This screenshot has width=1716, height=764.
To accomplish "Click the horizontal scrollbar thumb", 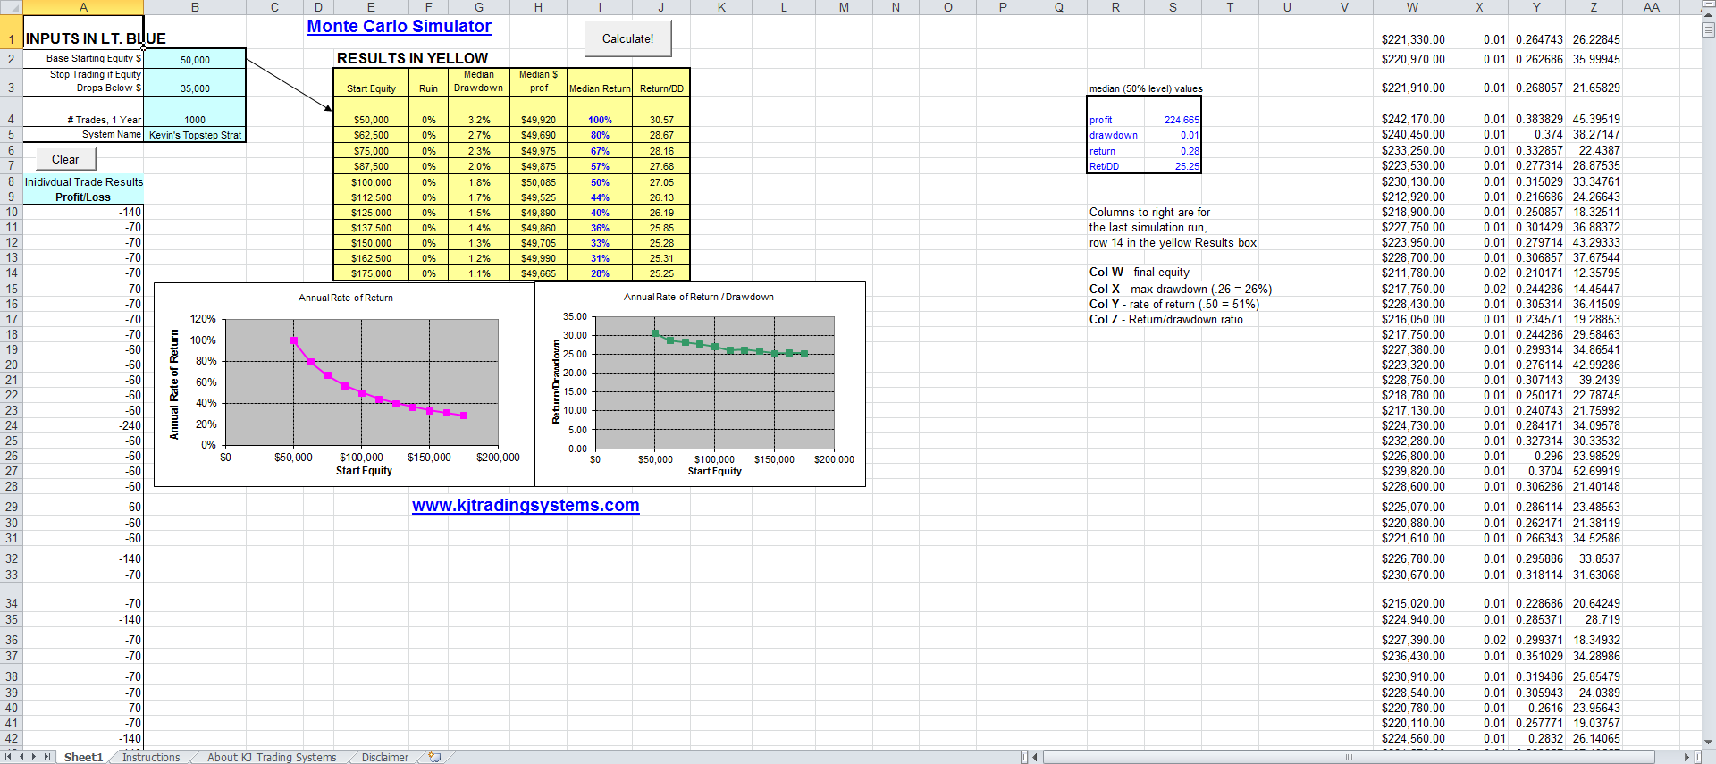I will [x=1349, y=757].
